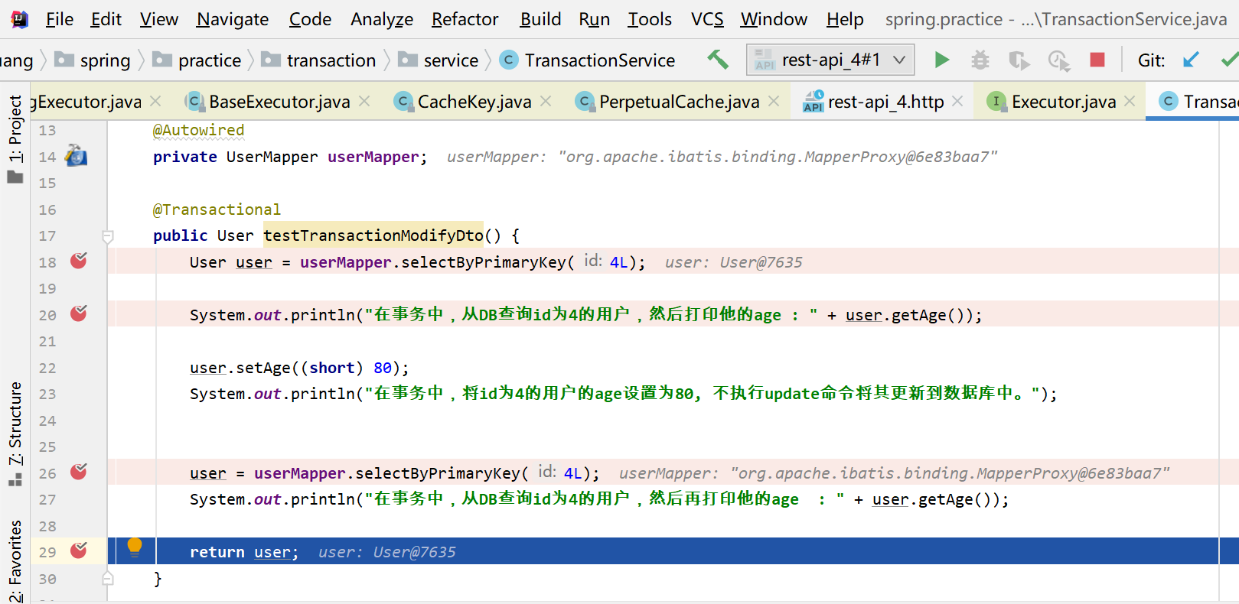
Task: Click the Profiler run icon
Action: [x=1058, y=60]
